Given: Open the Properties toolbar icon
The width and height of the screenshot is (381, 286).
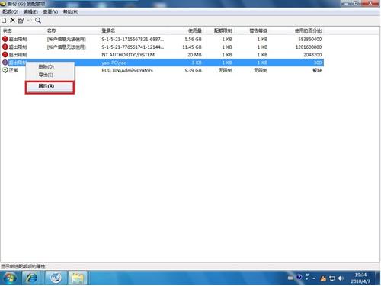Looking at the screenshot, I should (x=21, y=21).
